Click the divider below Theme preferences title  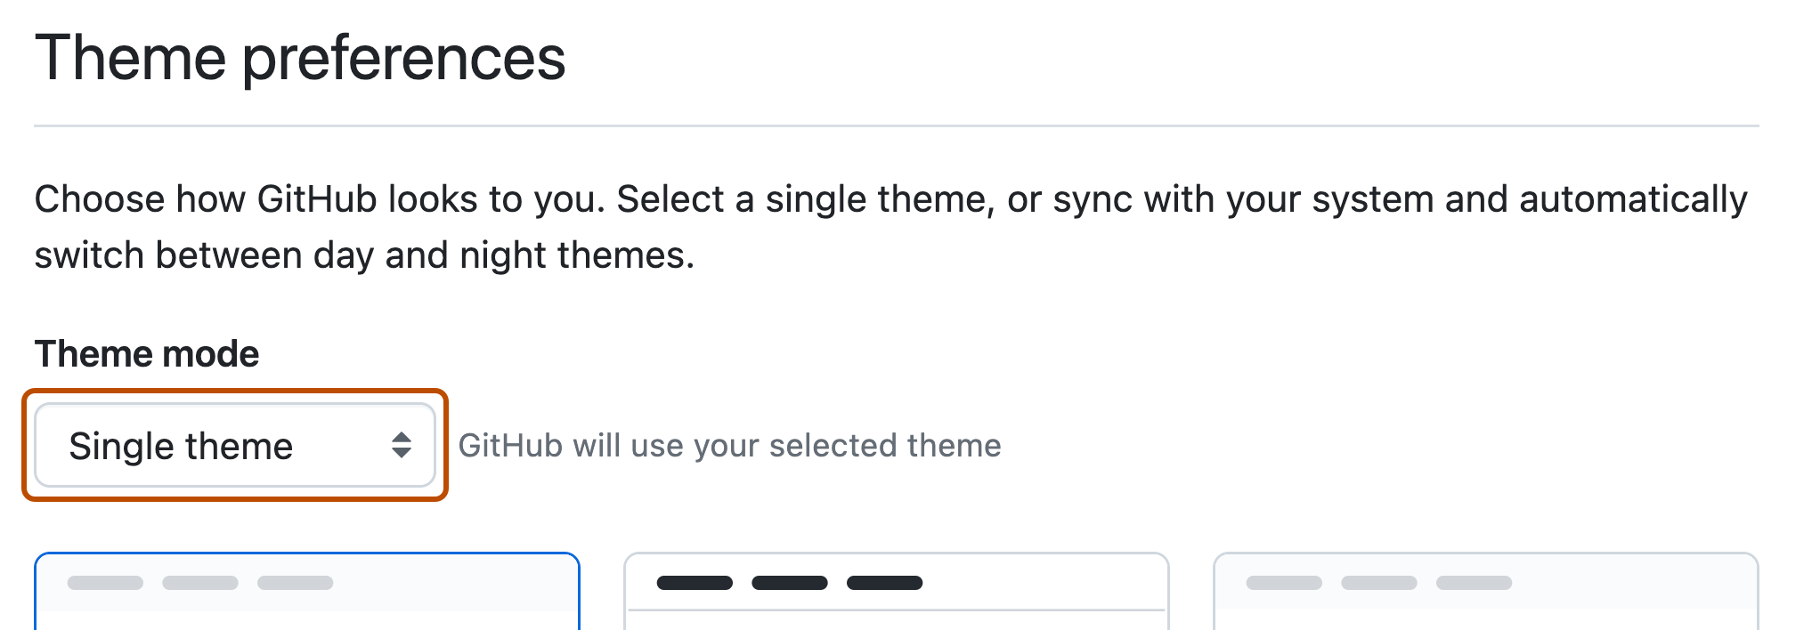(x=910, y=122)
